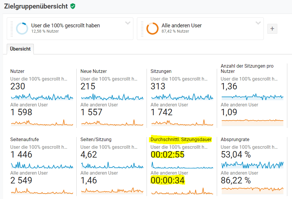This screenshot has height=199, width=292.
Task: Click the Seitenaufrufe value 1 446
Action: (x=21, y=155)
